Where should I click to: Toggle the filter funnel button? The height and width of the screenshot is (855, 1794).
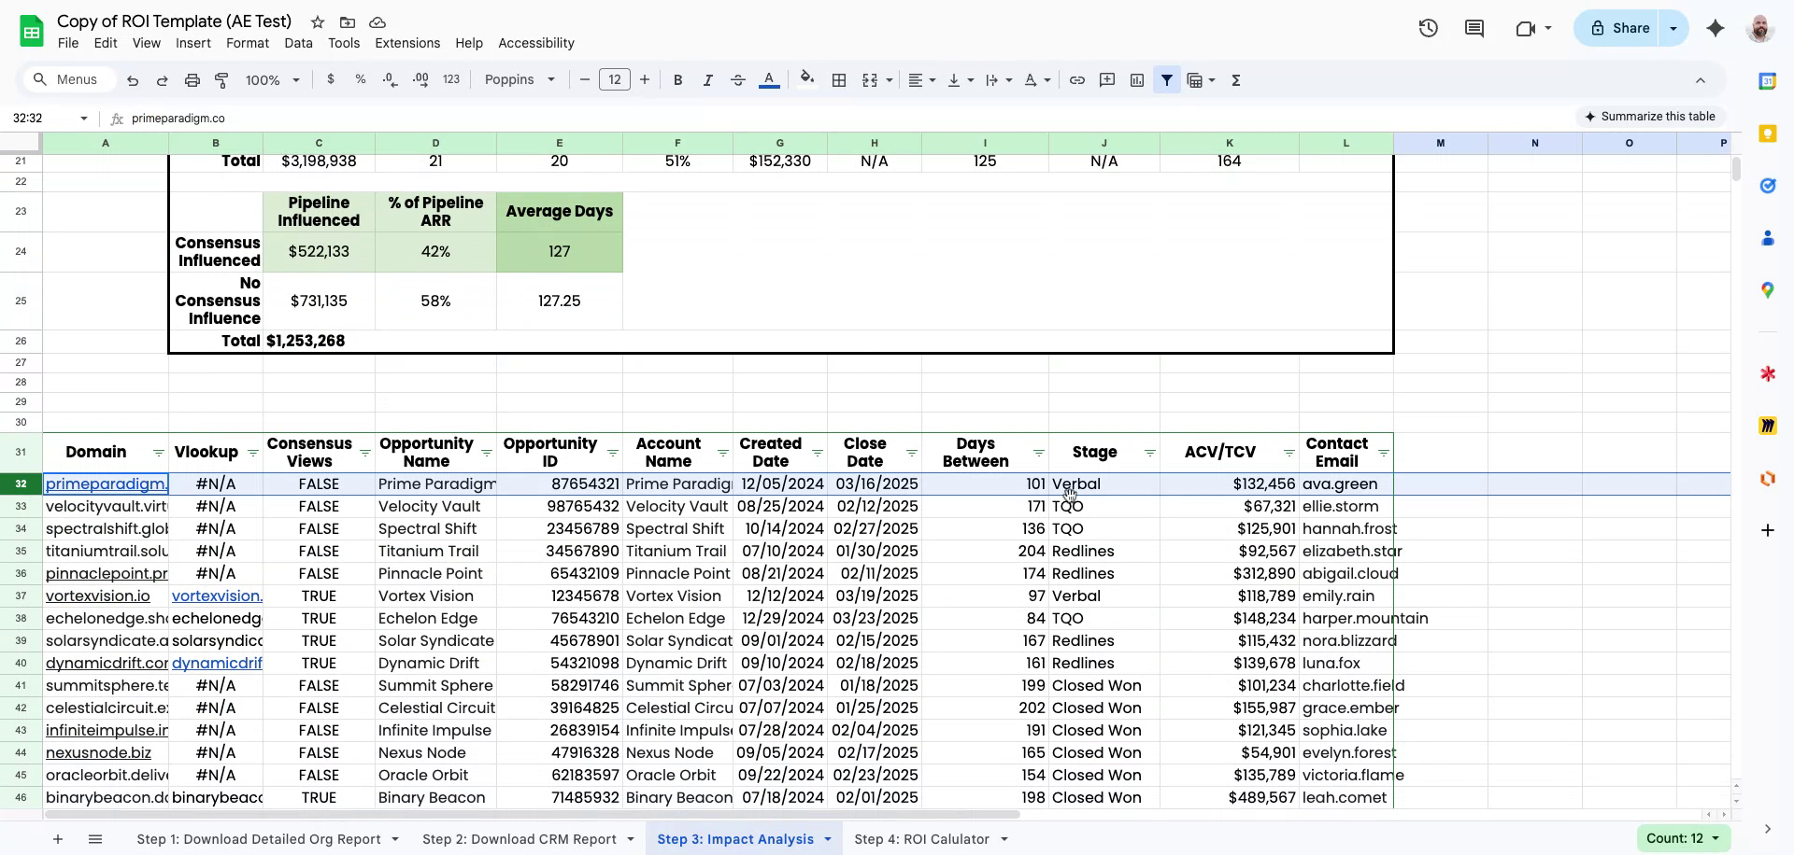click(1166, 80)
